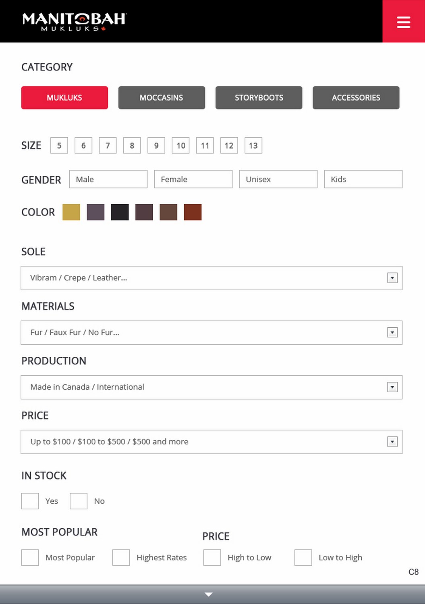The image size is (425, 604).
Task: Expand the bottom down-arrow bar
Action: pos(209,594)
